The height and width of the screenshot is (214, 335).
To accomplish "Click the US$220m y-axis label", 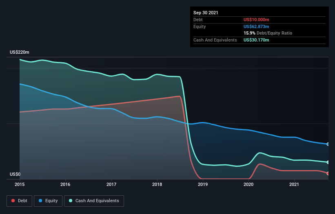I will [x=20, y=52].
